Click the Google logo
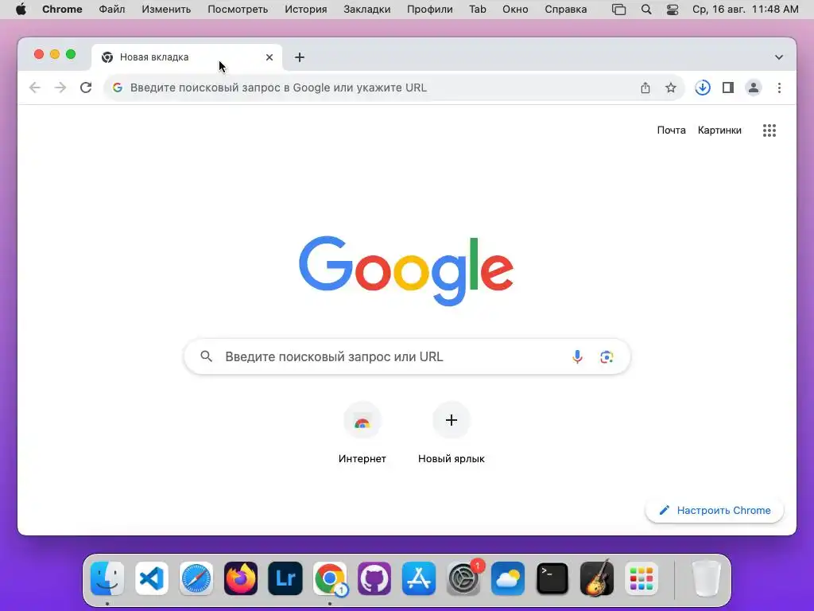The image size is (814, 611). pyautogui.click(x=406, y=270)
